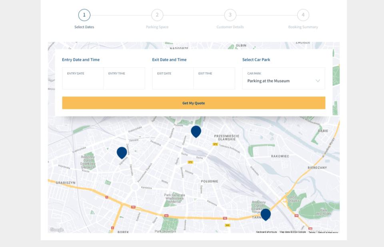Click the map pin near Przedmieście Oławskie
Viewport: 384px width, 247px height.
196,131
